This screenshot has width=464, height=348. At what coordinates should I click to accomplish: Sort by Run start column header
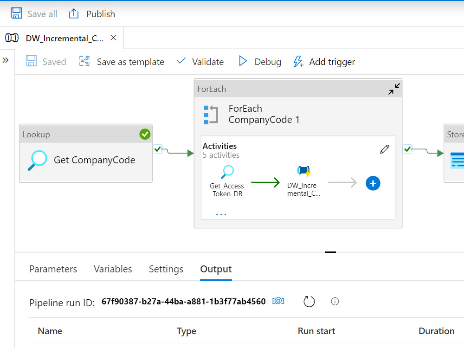click(316, 331)
